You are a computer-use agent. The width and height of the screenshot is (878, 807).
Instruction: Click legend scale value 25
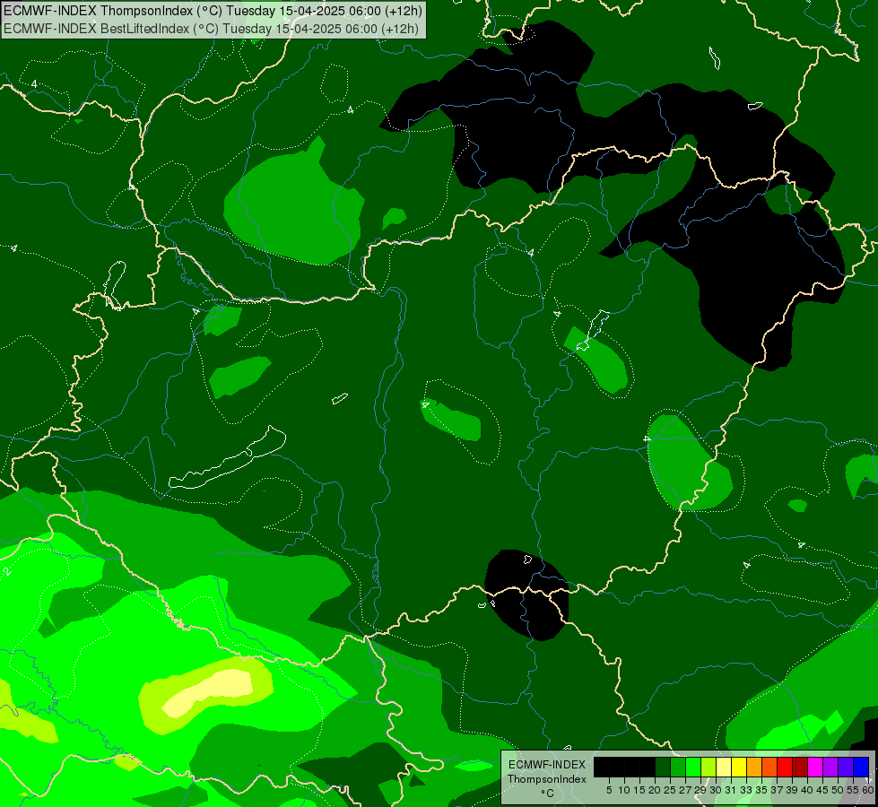(x=670, y=790)
